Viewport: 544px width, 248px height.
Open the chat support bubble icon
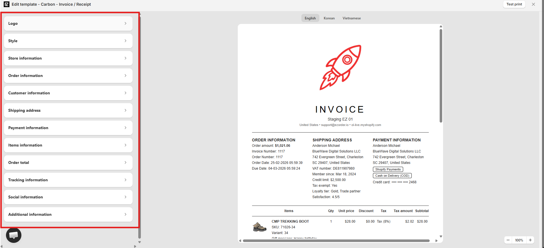(14, 235)
